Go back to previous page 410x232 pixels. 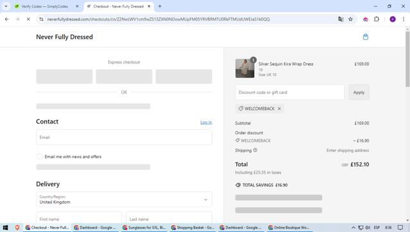[7, 19]
